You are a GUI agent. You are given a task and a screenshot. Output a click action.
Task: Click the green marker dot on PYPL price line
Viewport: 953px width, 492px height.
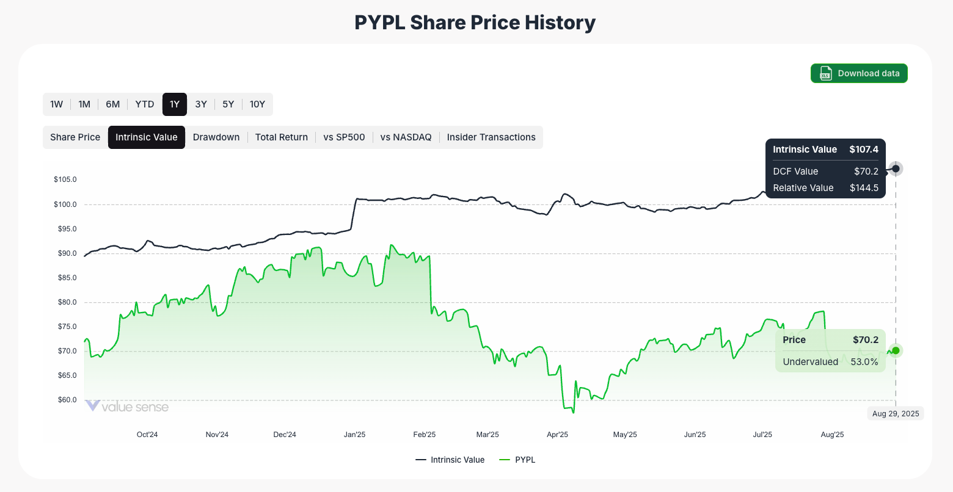895,350
